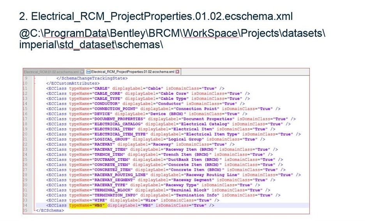
Task: Click the "RACEWAY_TYPE" typeName value
Action: click(110, 185)
